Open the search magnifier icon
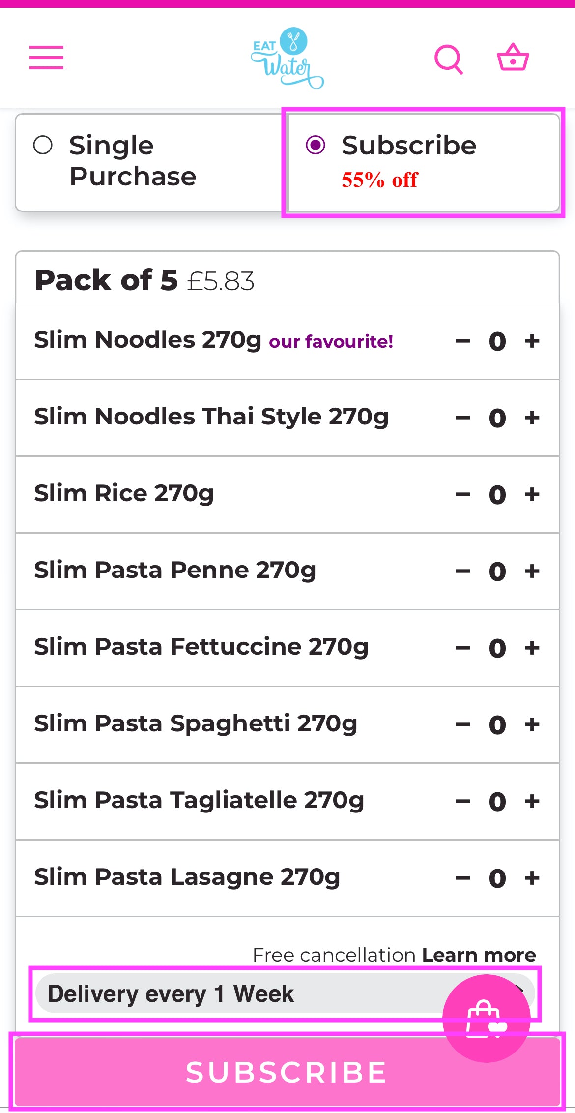The height and width of the screenshot is (1113, 575). tap(449, 59)
